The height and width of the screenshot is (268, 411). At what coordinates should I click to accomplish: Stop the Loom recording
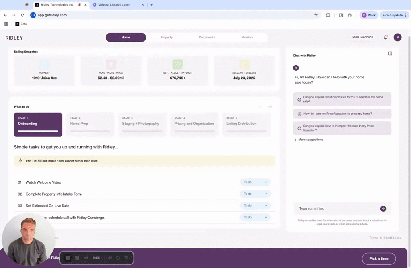click(68, 258)
